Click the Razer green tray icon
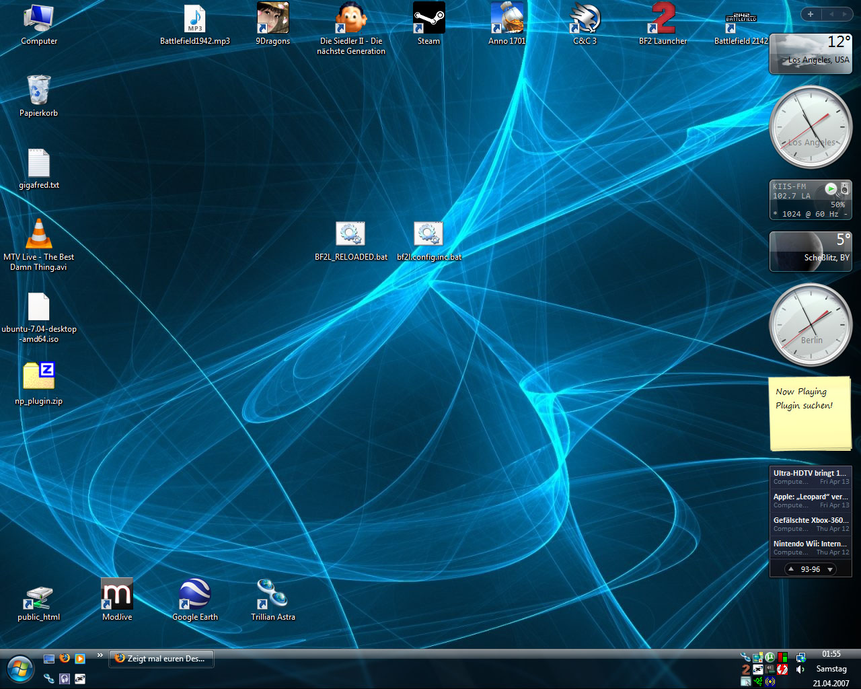Image resolution: width=861 pixels, height=689 pixels. point(758,682)
